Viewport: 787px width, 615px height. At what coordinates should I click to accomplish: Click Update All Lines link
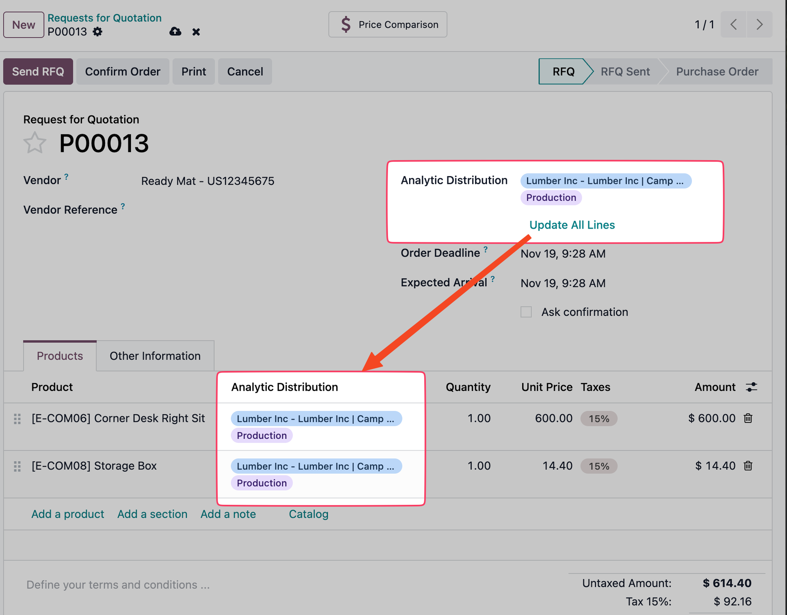pos(572,225)
